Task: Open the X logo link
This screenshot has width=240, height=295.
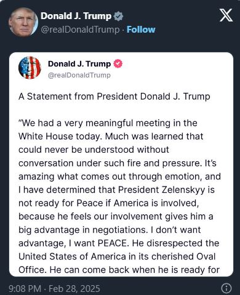Action: 226,15
